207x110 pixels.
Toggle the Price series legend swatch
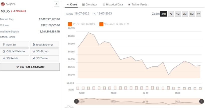70,24
